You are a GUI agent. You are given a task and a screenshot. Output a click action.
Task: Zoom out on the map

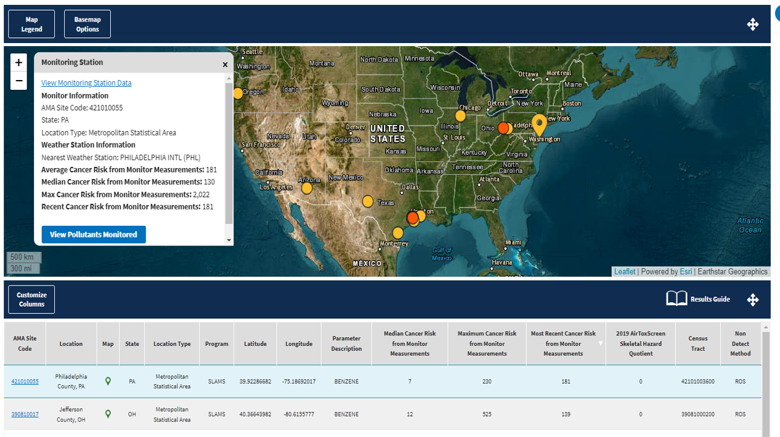(18, 81)
